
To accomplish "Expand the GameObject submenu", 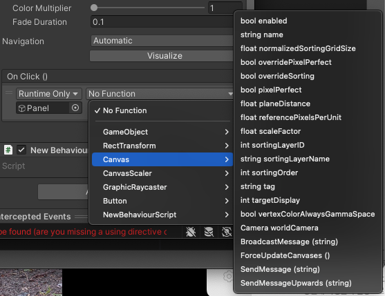I will 162,132.
